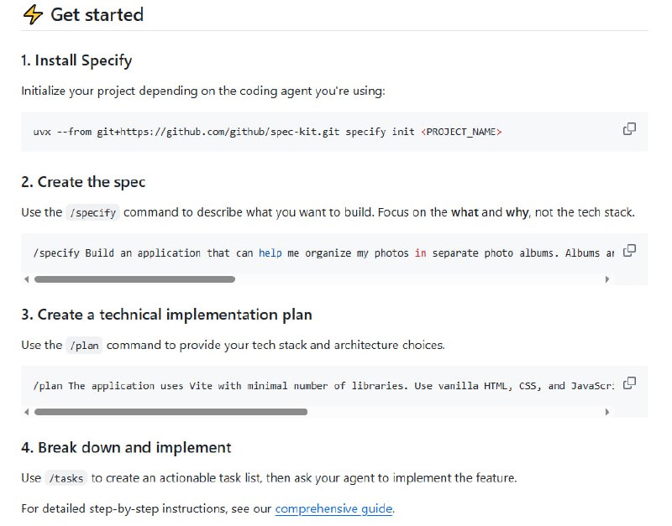Select the /specify inline code snippet

pos(92,212)
